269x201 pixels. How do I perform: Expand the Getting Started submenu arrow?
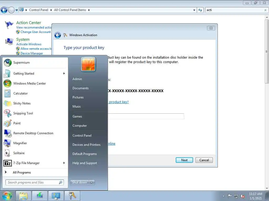(x=64, y=74)
